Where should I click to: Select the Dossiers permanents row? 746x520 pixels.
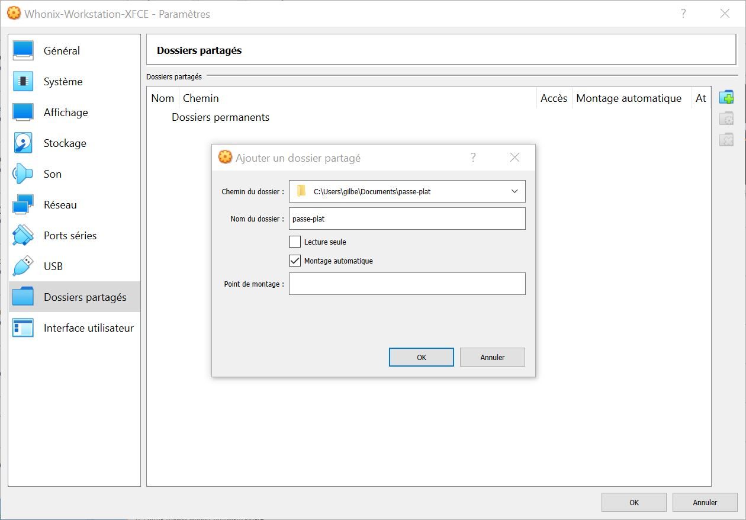click(x=429, y=117)
